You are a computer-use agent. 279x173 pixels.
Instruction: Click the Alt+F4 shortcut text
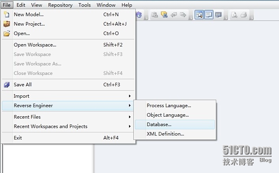(111, 138)
